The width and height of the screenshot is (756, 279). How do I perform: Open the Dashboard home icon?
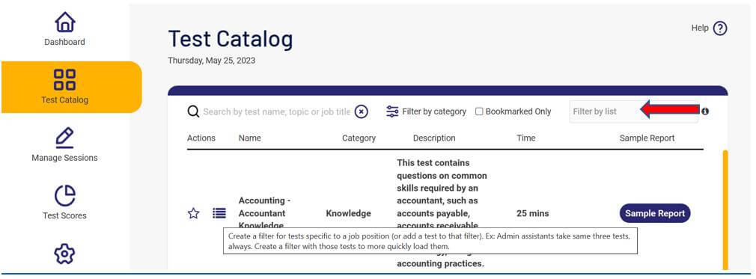pos(64,22)
